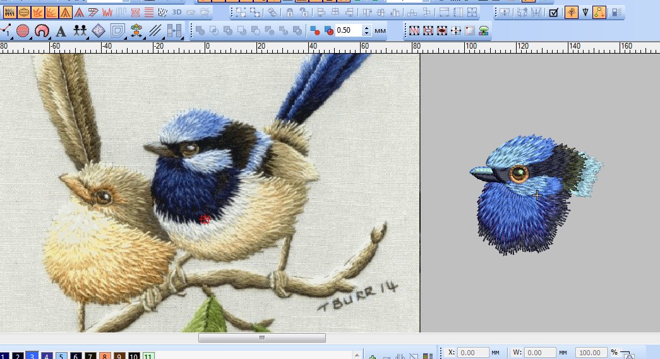Select the horseshoe-shaped satin column tool

[x=42, y=31]
